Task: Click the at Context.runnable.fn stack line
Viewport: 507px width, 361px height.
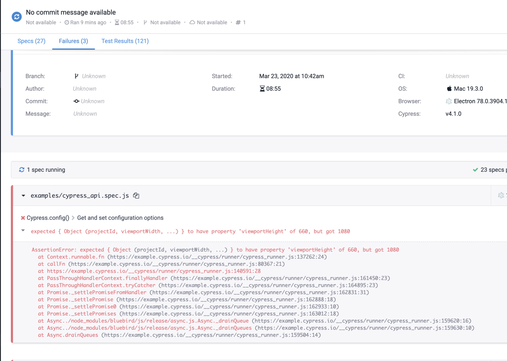Action: (x=183, y=257)
